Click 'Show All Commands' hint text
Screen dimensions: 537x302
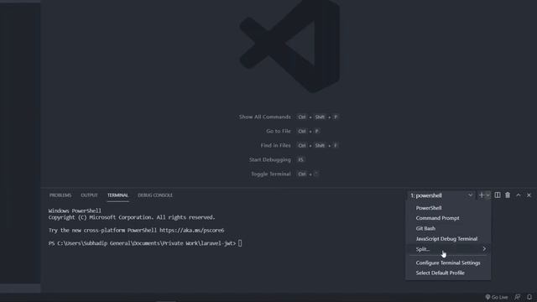click(x=265, y=117)
